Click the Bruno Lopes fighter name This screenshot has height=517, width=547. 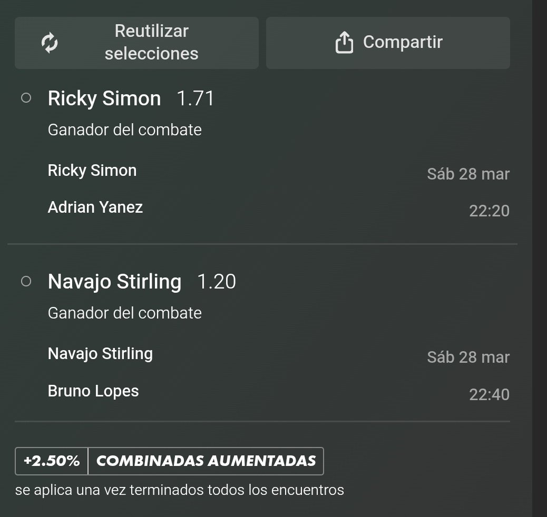tap(93, 391)
